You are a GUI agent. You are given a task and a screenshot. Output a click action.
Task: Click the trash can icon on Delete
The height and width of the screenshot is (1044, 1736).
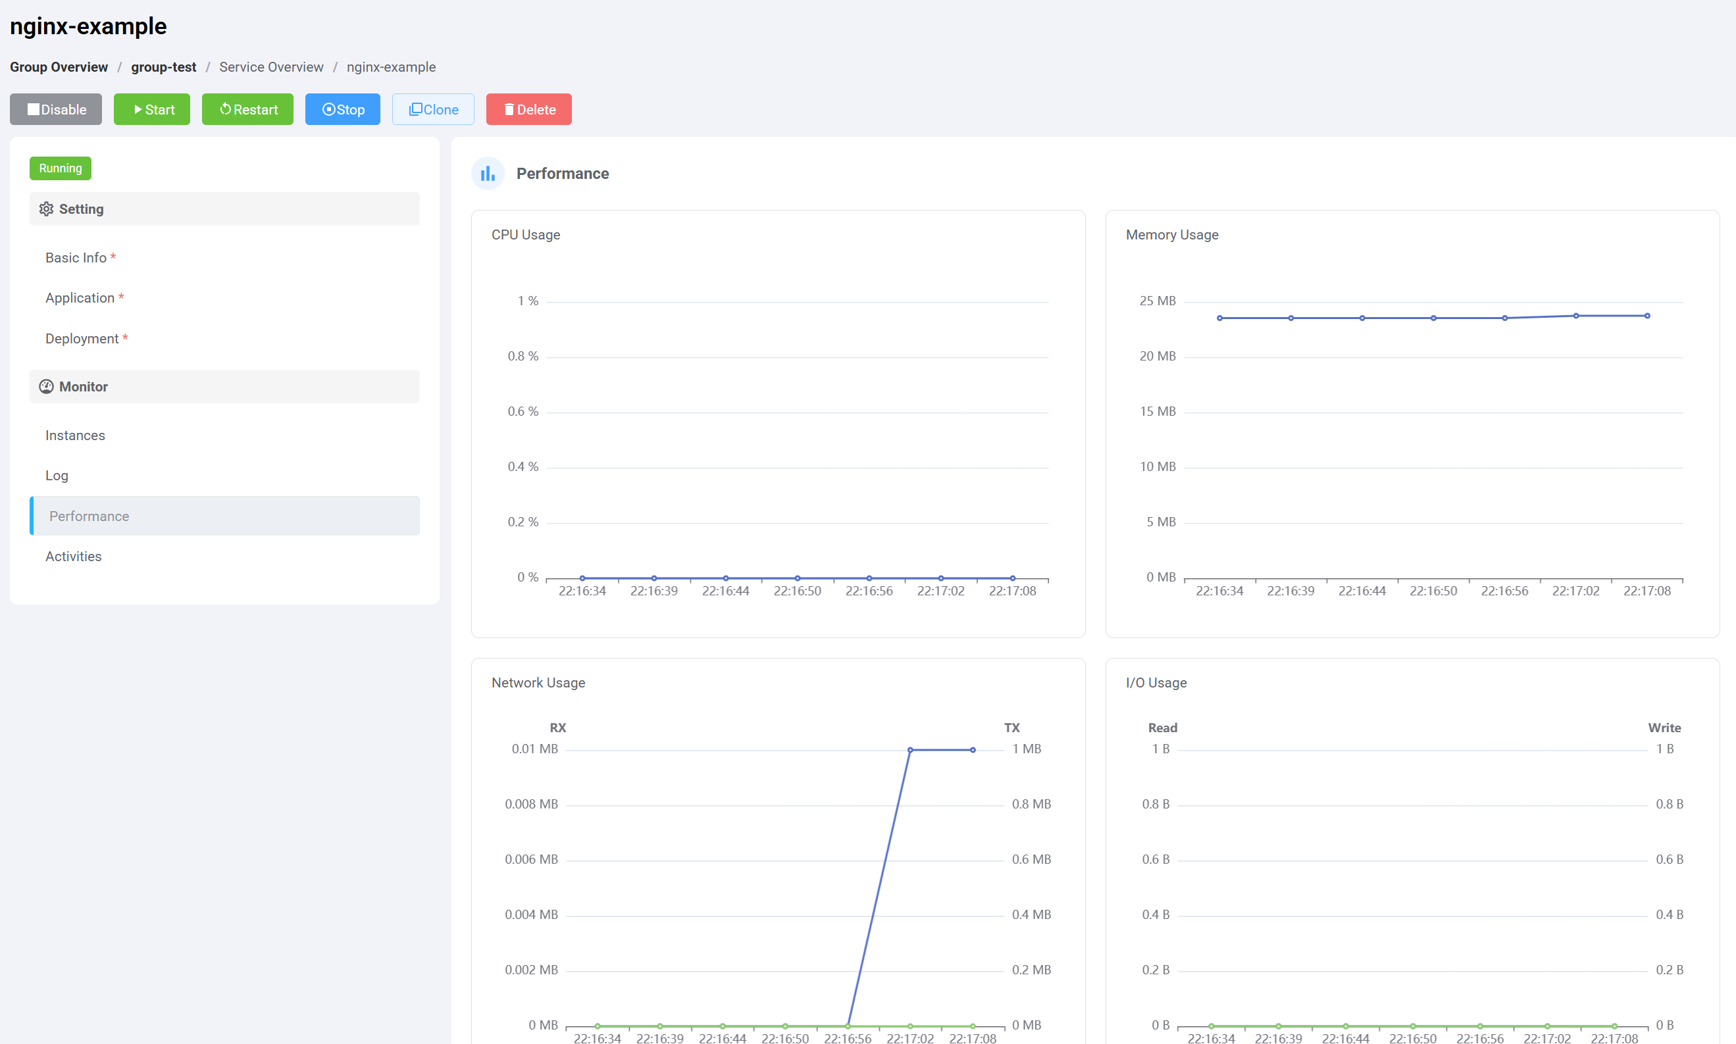point(509,109)
